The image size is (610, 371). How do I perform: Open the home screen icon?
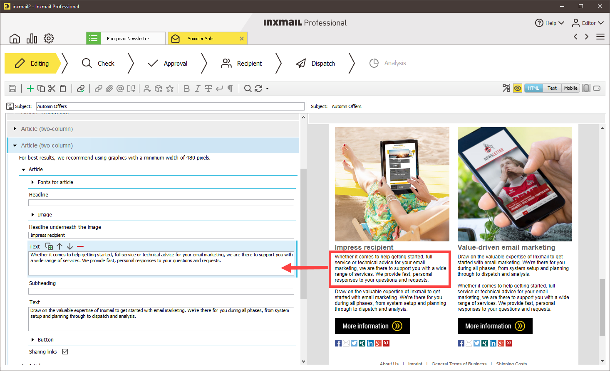point(15,39)
